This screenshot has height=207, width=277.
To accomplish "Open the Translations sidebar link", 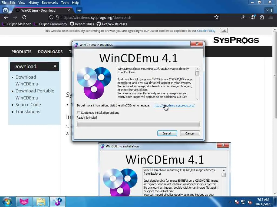I will pos(28,112).
